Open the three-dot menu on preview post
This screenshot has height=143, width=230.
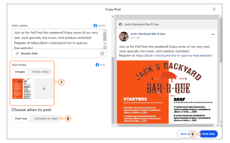click(x=213, y=34)
